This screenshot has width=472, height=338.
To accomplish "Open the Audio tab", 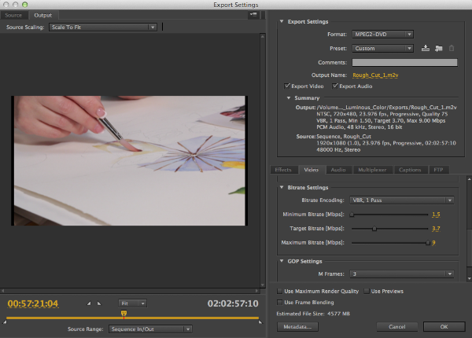I will tap(338, 170).
